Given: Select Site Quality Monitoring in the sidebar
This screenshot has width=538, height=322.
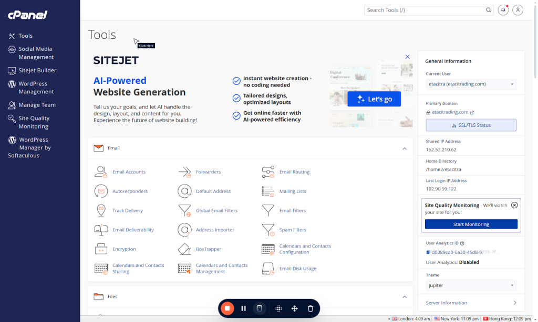Looking at the screenshot, I should coord(33,122).
